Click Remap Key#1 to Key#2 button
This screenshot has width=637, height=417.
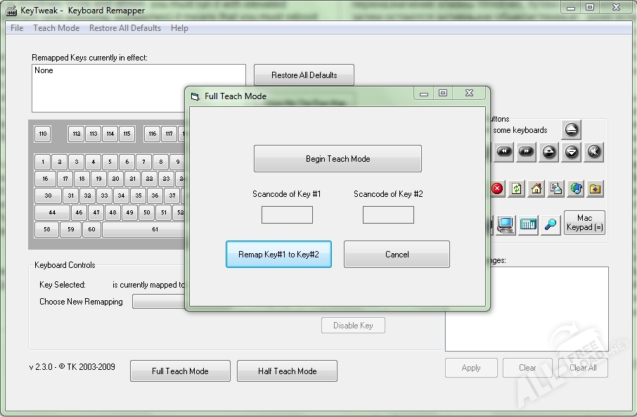pos(278,254)
